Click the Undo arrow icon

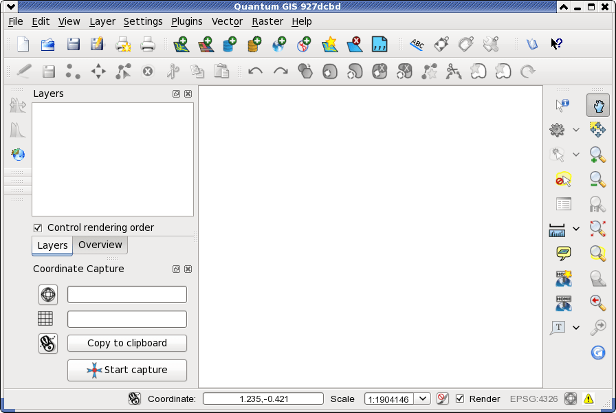(x=255, y=71)
